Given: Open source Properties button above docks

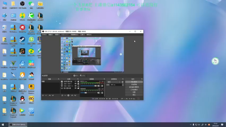Looking at the screenshot, I should click(76, 76).
